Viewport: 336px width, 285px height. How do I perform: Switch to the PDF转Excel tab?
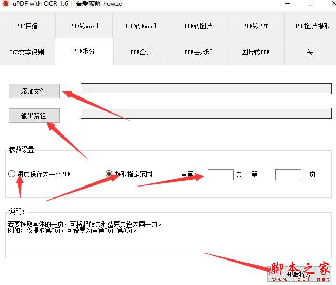141,26
